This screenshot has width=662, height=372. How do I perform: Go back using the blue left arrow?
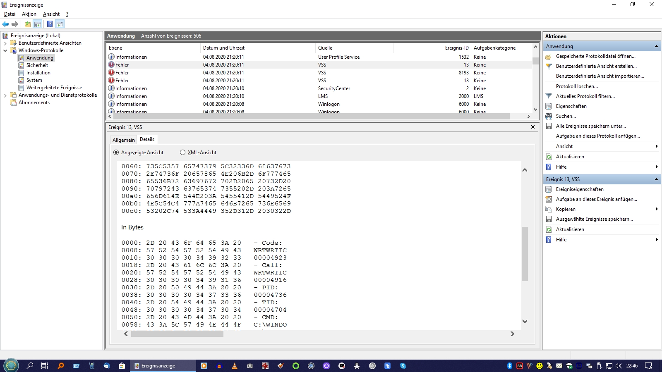point(5,24)
